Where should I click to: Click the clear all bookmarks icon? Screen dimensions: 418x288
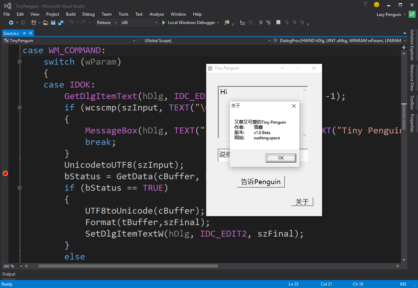[302, 23]
